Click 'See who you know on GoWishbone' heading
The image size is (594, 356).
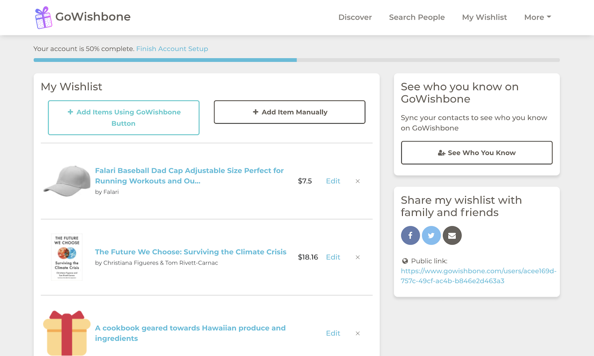(460, 93)
